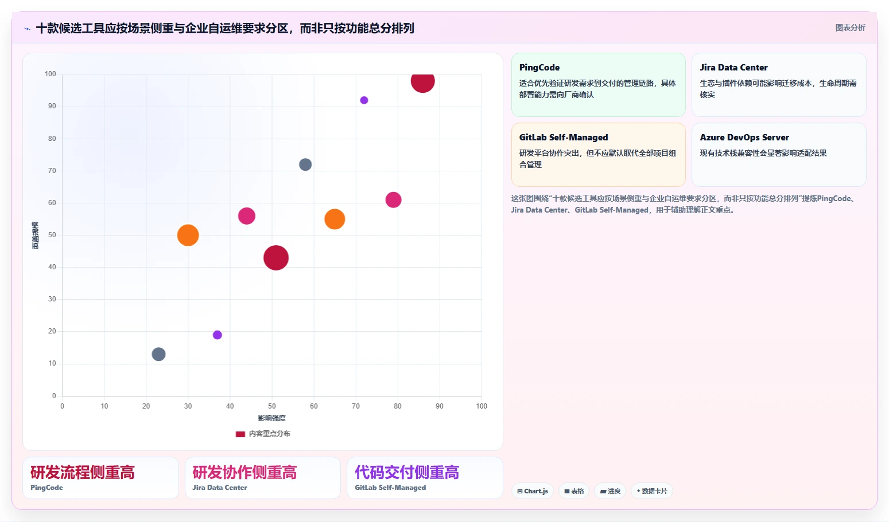Open the GitLab Self-Managed summary card
This screenshot has height=522, width=889.
pos(599,155)
